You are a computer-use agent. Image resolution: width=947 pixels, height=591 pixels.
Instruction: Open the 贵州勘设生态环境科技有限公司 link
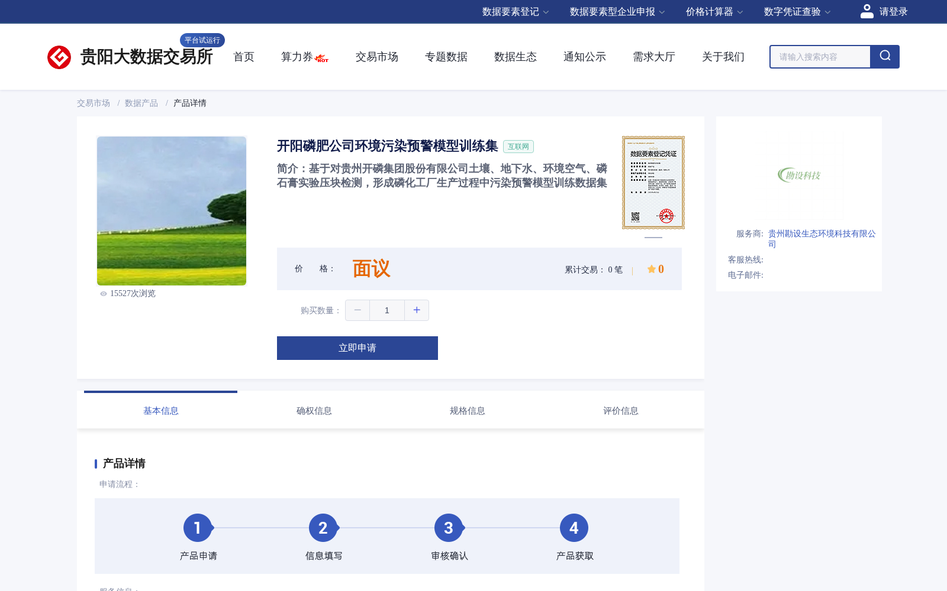click(x=822, y=239)
